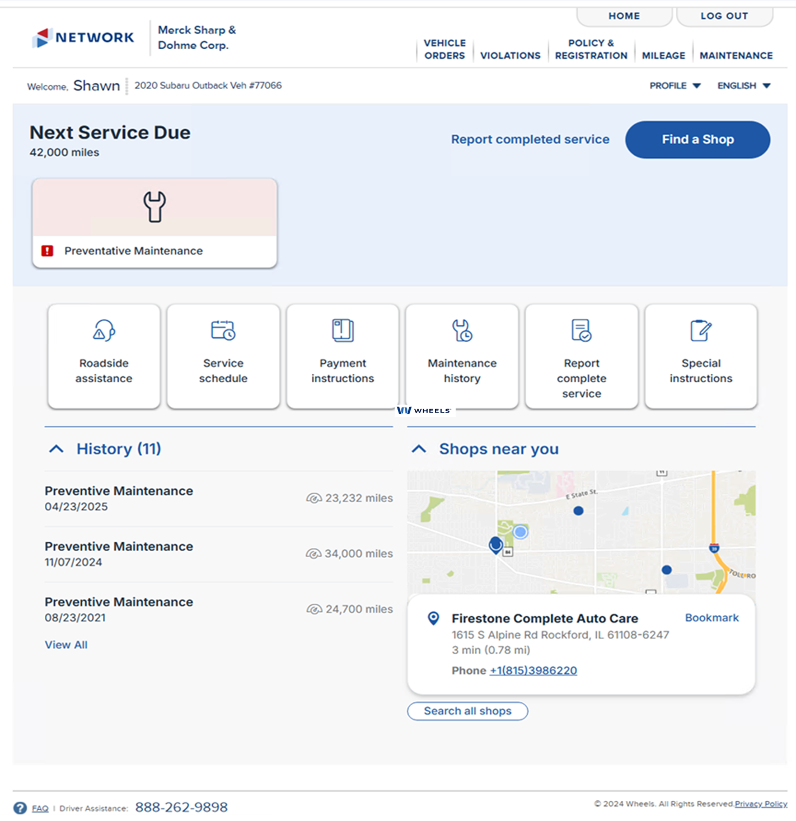Screen dimensions: 796x821
Task: Collapse the History section
Action: pos(55,448)
